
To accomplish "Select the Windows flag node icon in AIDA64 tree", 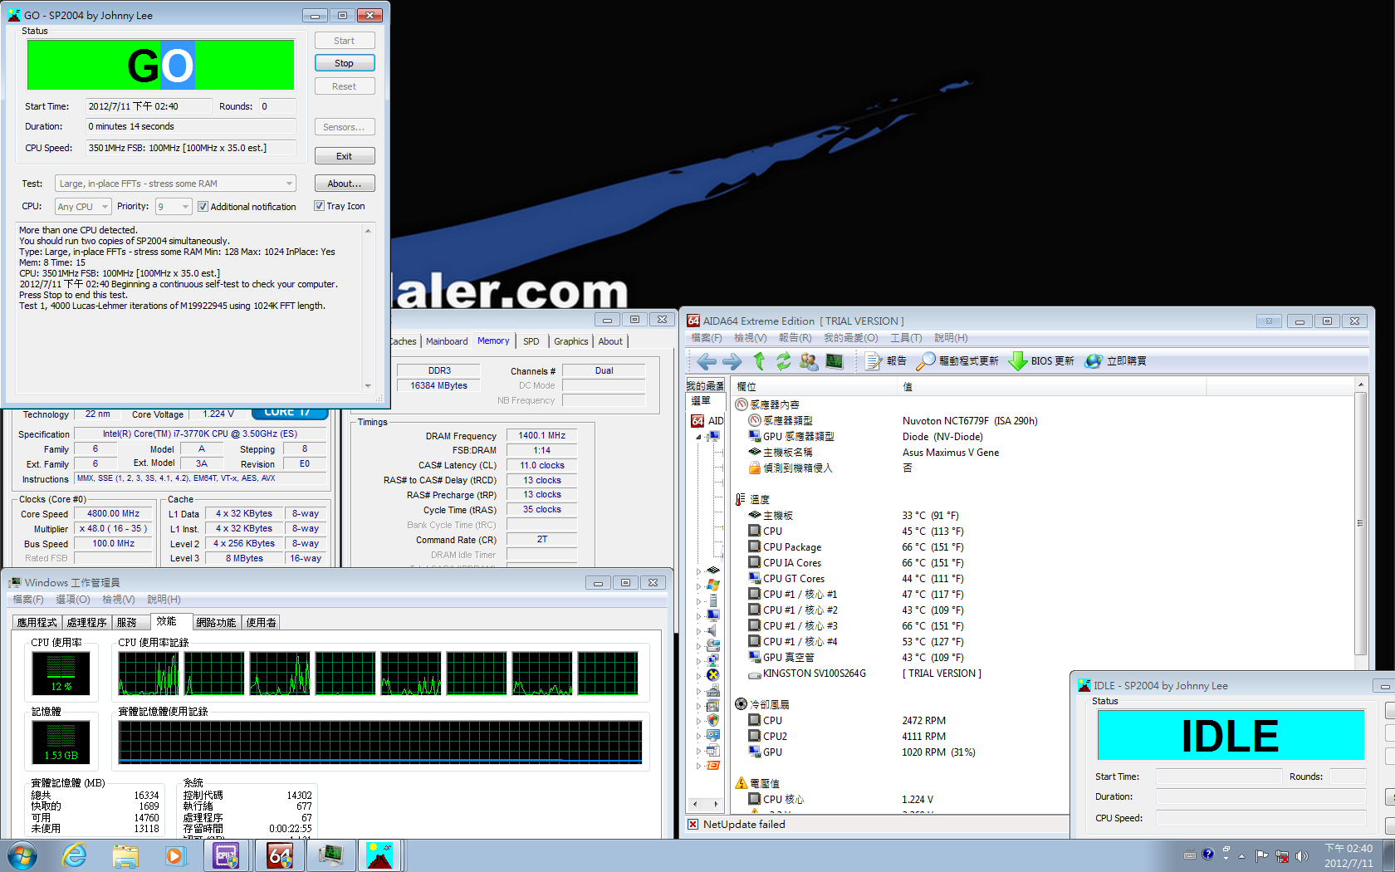I will click(x=712, y=585).
